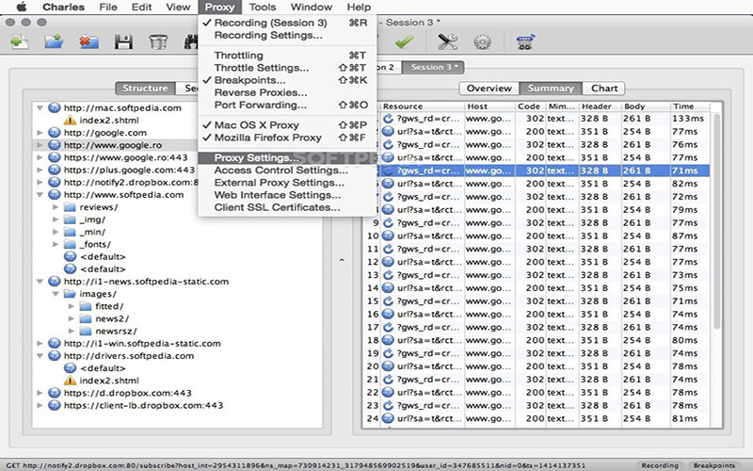The width and height of the screenshot is (753, 471).
Task: Toggle Breakpoints... in the Proxy menu
Action: click(287, 80)
